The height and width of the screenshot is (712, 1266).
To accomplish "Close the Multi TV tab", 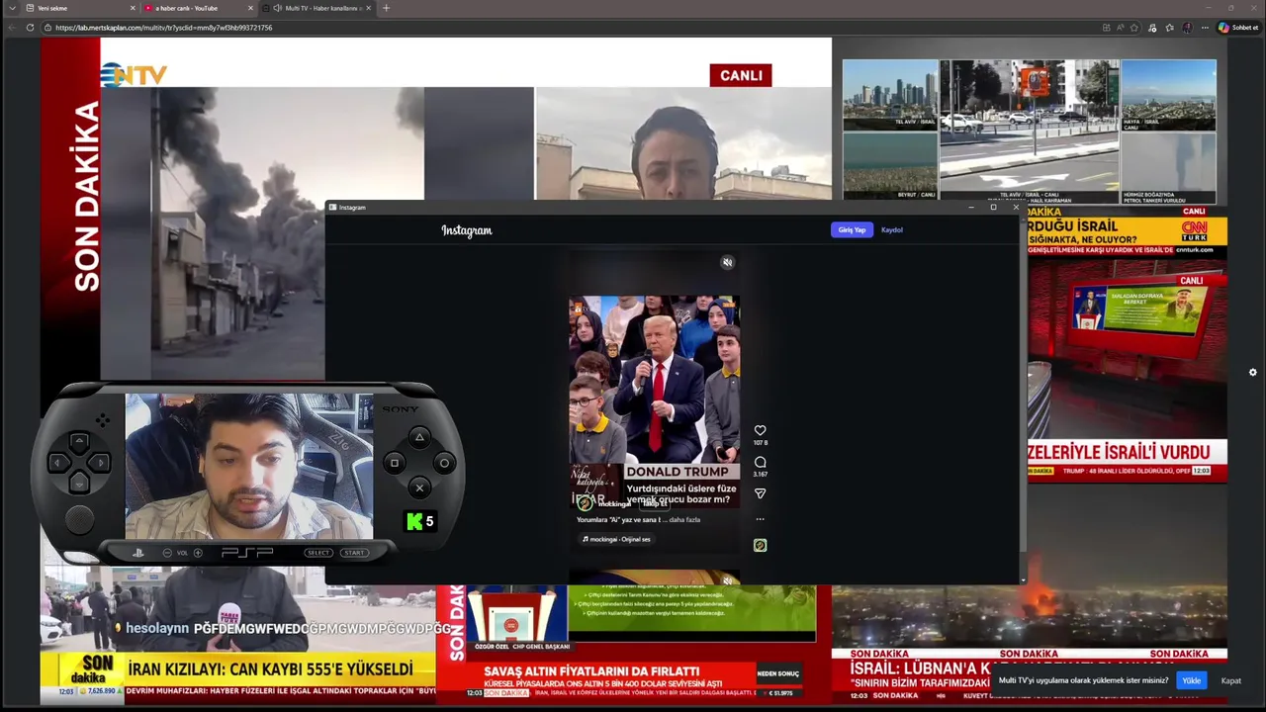I will (x=368, y=8).
